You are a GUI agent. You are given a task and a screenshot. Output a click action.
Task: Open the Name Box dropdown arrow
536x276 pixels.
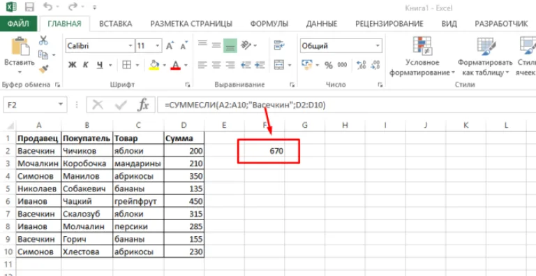(x=61, y=105)
